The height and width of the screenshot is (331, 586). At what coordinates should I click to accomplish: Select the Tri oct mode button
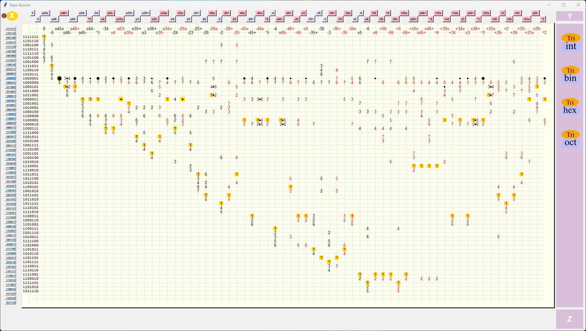pyautogui.click(x=571, y=139)
